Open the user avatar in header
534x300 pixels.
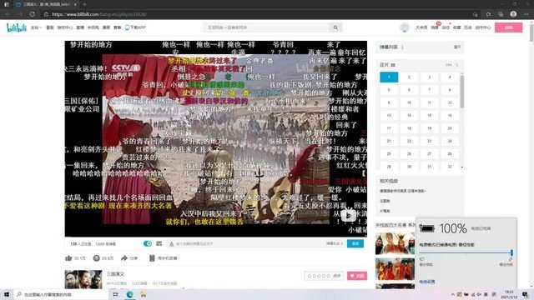pyautogui.click(x=405, y=27)
